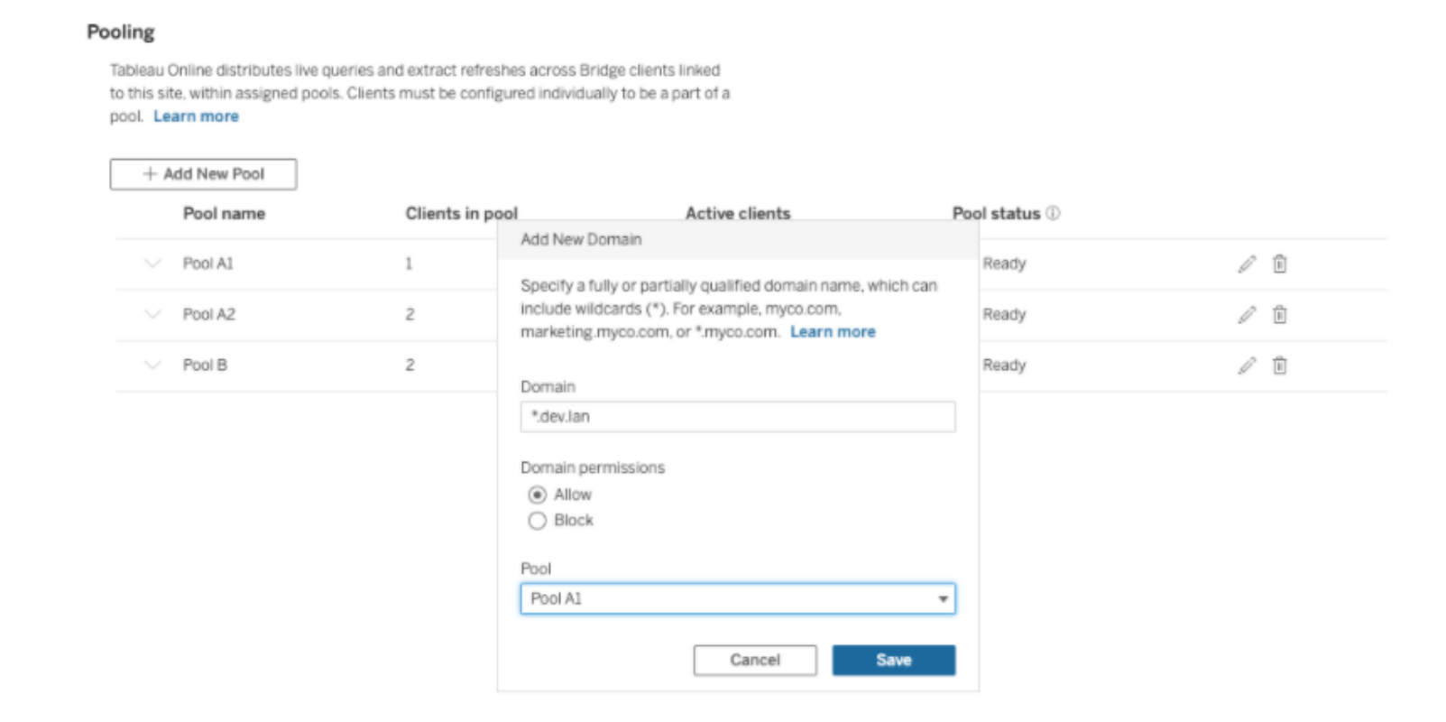Expand Pool B row chevron
The height and width of the screenshot is (722, 1446).
coord(152,365)
